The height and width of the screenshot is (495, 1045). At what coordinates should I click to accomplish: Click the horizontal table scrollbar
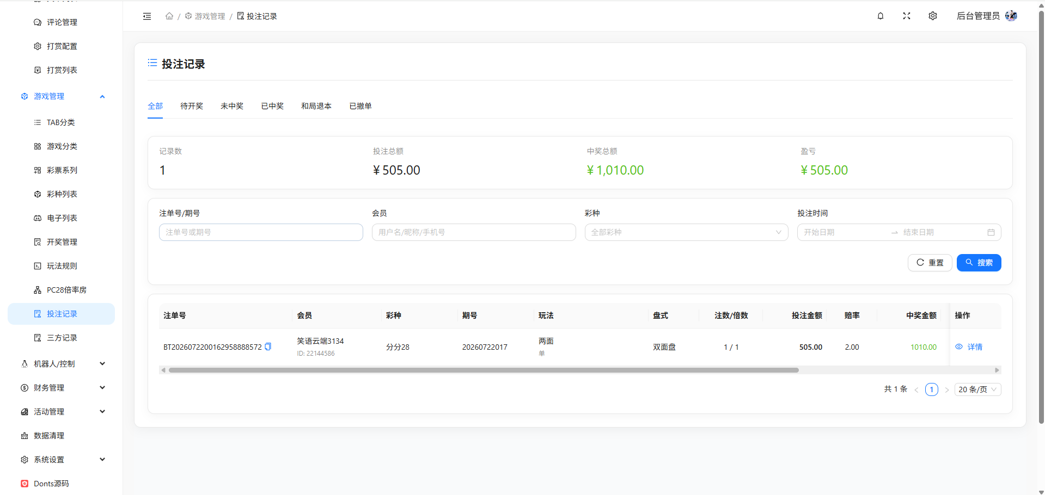tap(484, 370)
